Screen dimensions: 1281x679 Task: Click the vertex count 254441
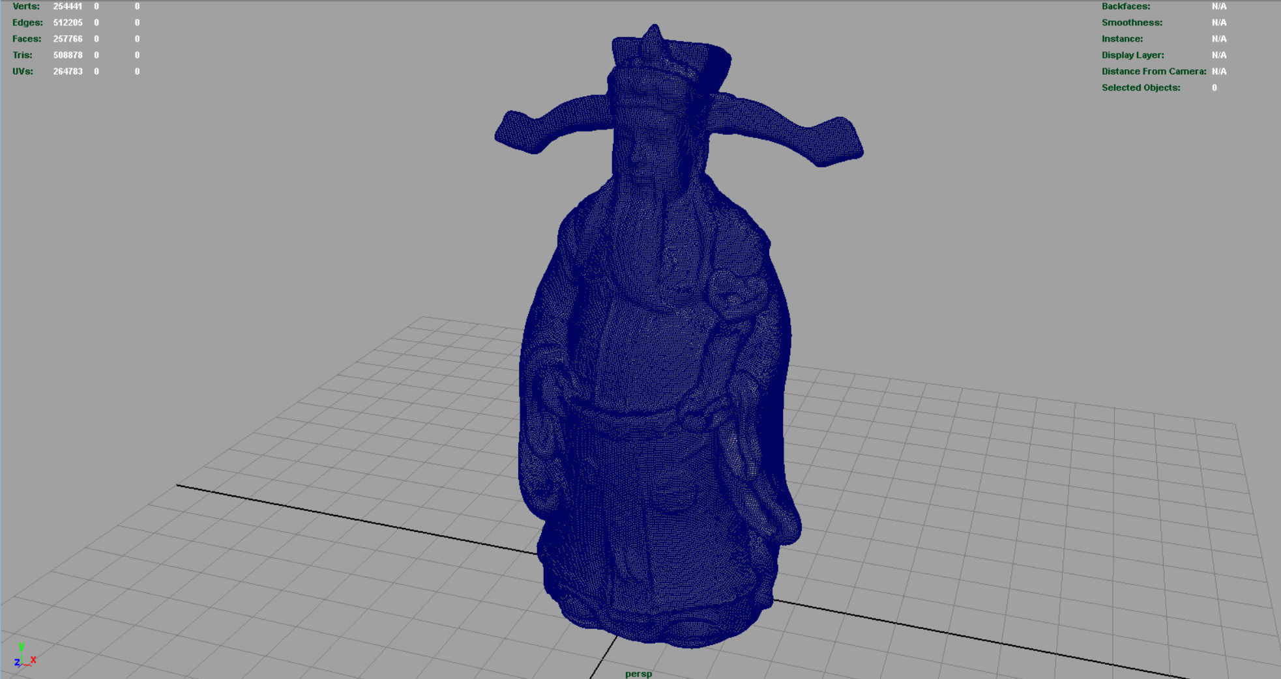[68, 7]
